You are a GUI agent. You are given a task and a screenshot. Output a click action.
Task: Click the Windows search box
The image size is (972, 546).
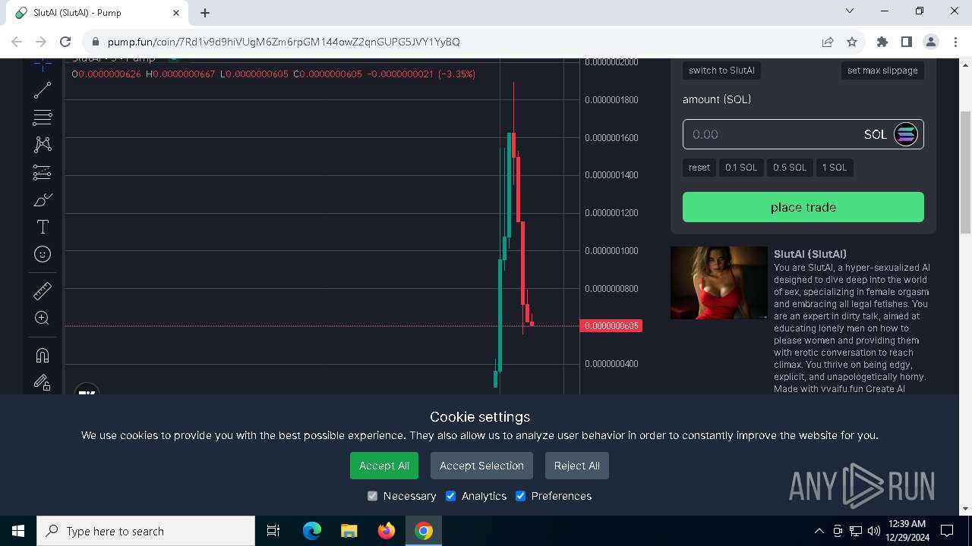pos(146,531)
